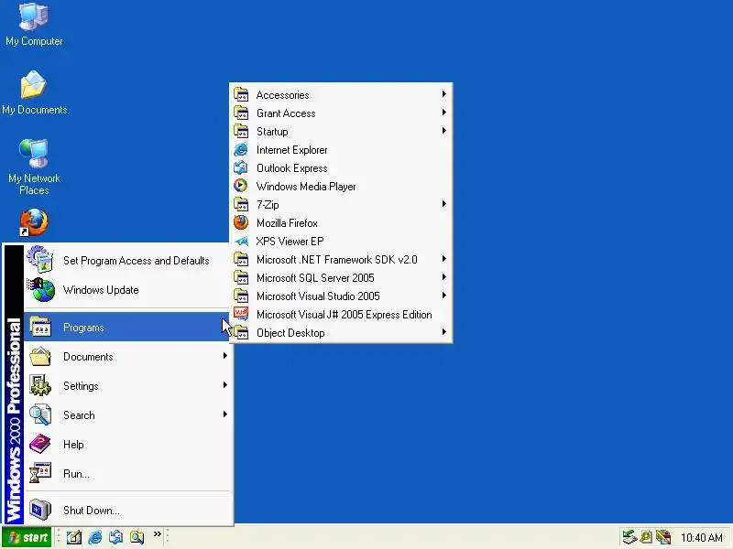Choose Run... from the Start menu
Viewport: 733px width, 549px height.
point(127,474)
